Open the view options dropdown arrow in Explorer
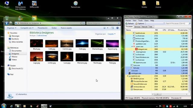 pos(108,28)
